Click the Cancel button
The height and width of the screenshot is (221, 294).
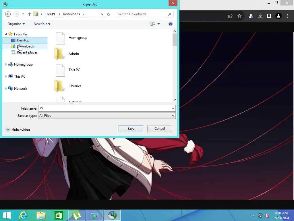pyautogui.click(x=160, y=129)
